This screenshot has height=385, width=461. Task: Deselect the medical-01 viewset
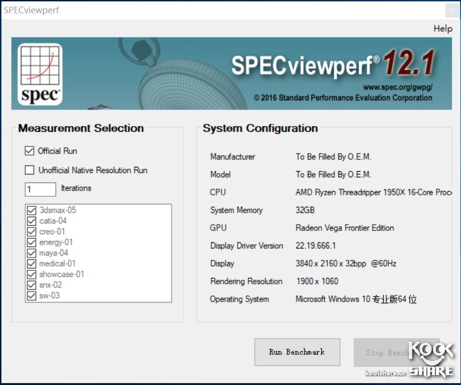tap(32, 264)
